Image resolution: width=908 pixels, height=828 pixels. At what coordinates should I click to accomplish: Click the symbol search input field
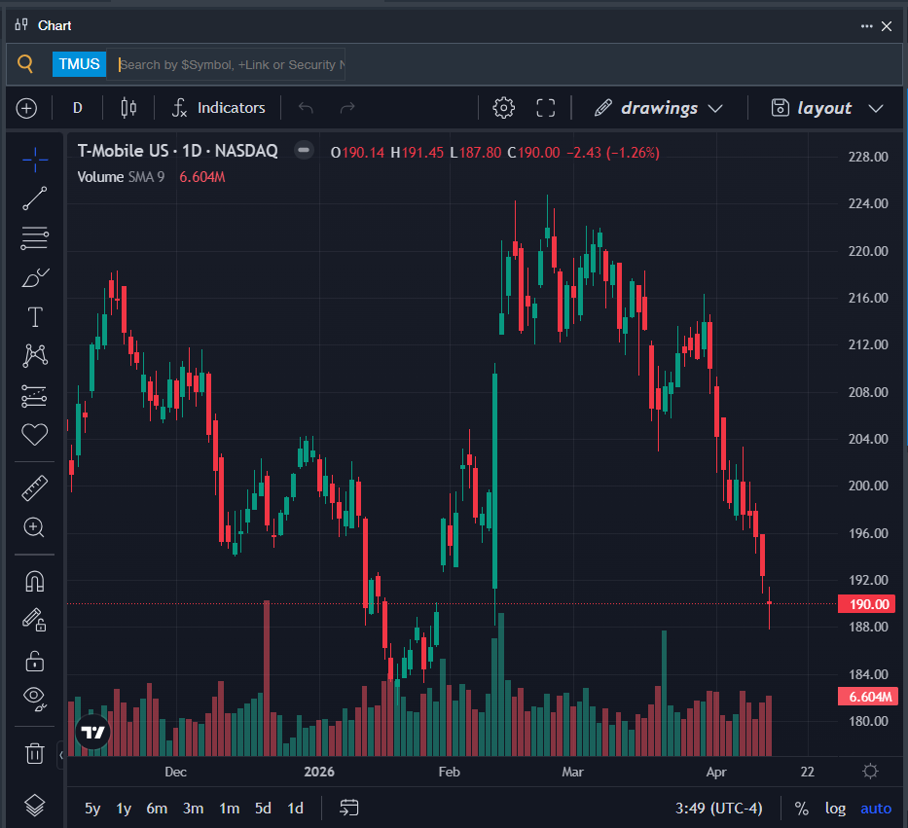point(231,64)
